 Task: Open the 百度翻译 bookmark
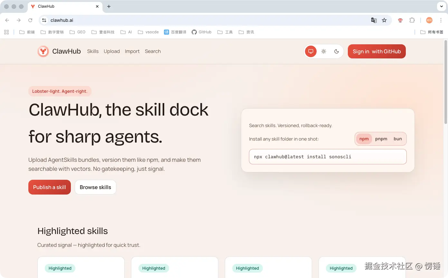175,32
